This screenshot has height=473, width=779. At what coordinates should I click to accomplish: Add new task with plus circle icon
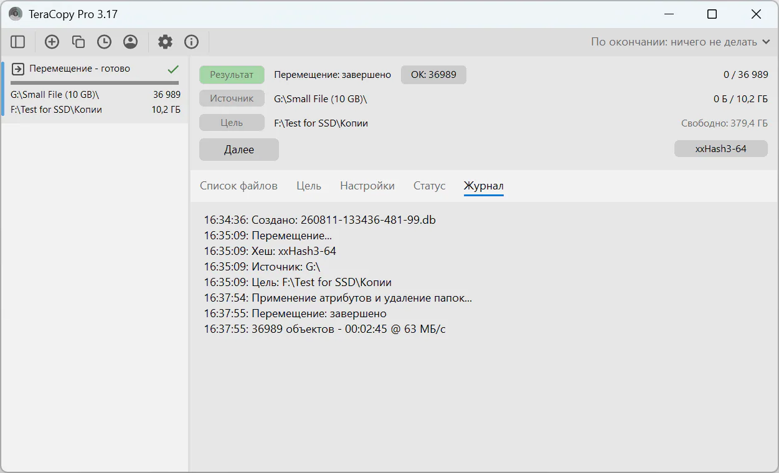tap(52, 42)
